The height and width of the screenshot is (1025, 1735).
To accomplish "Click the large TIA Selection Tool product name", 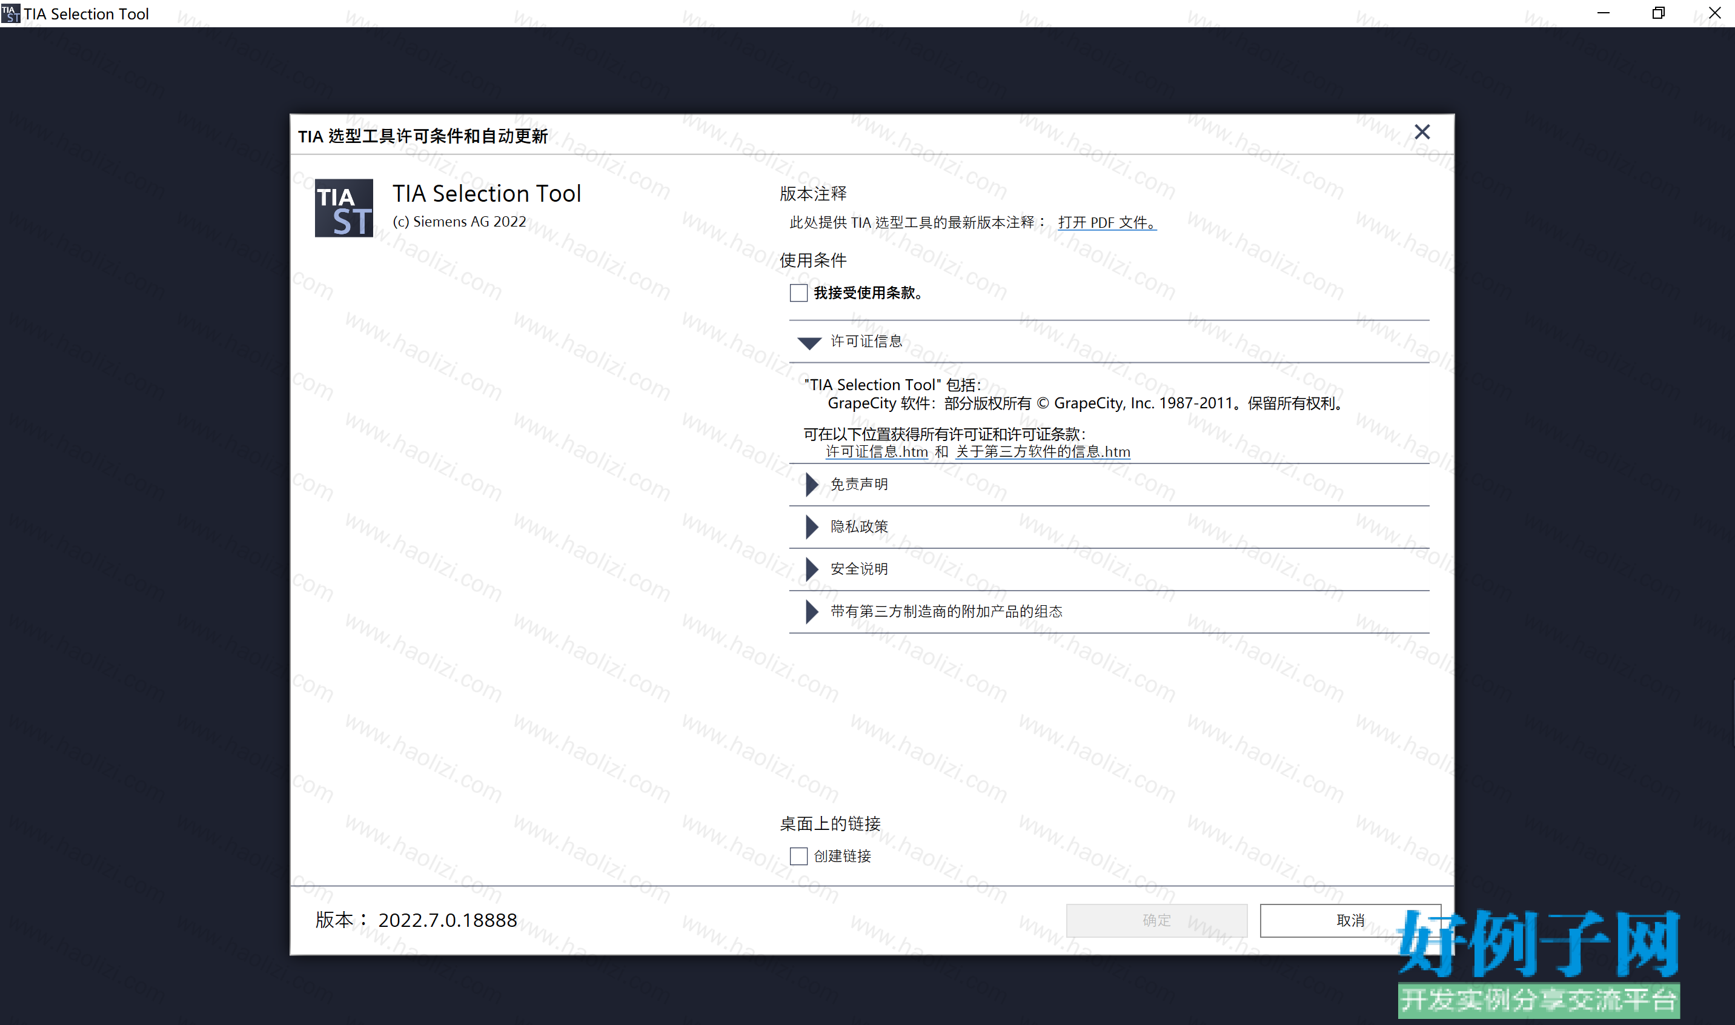I will [x=487, y=193].
